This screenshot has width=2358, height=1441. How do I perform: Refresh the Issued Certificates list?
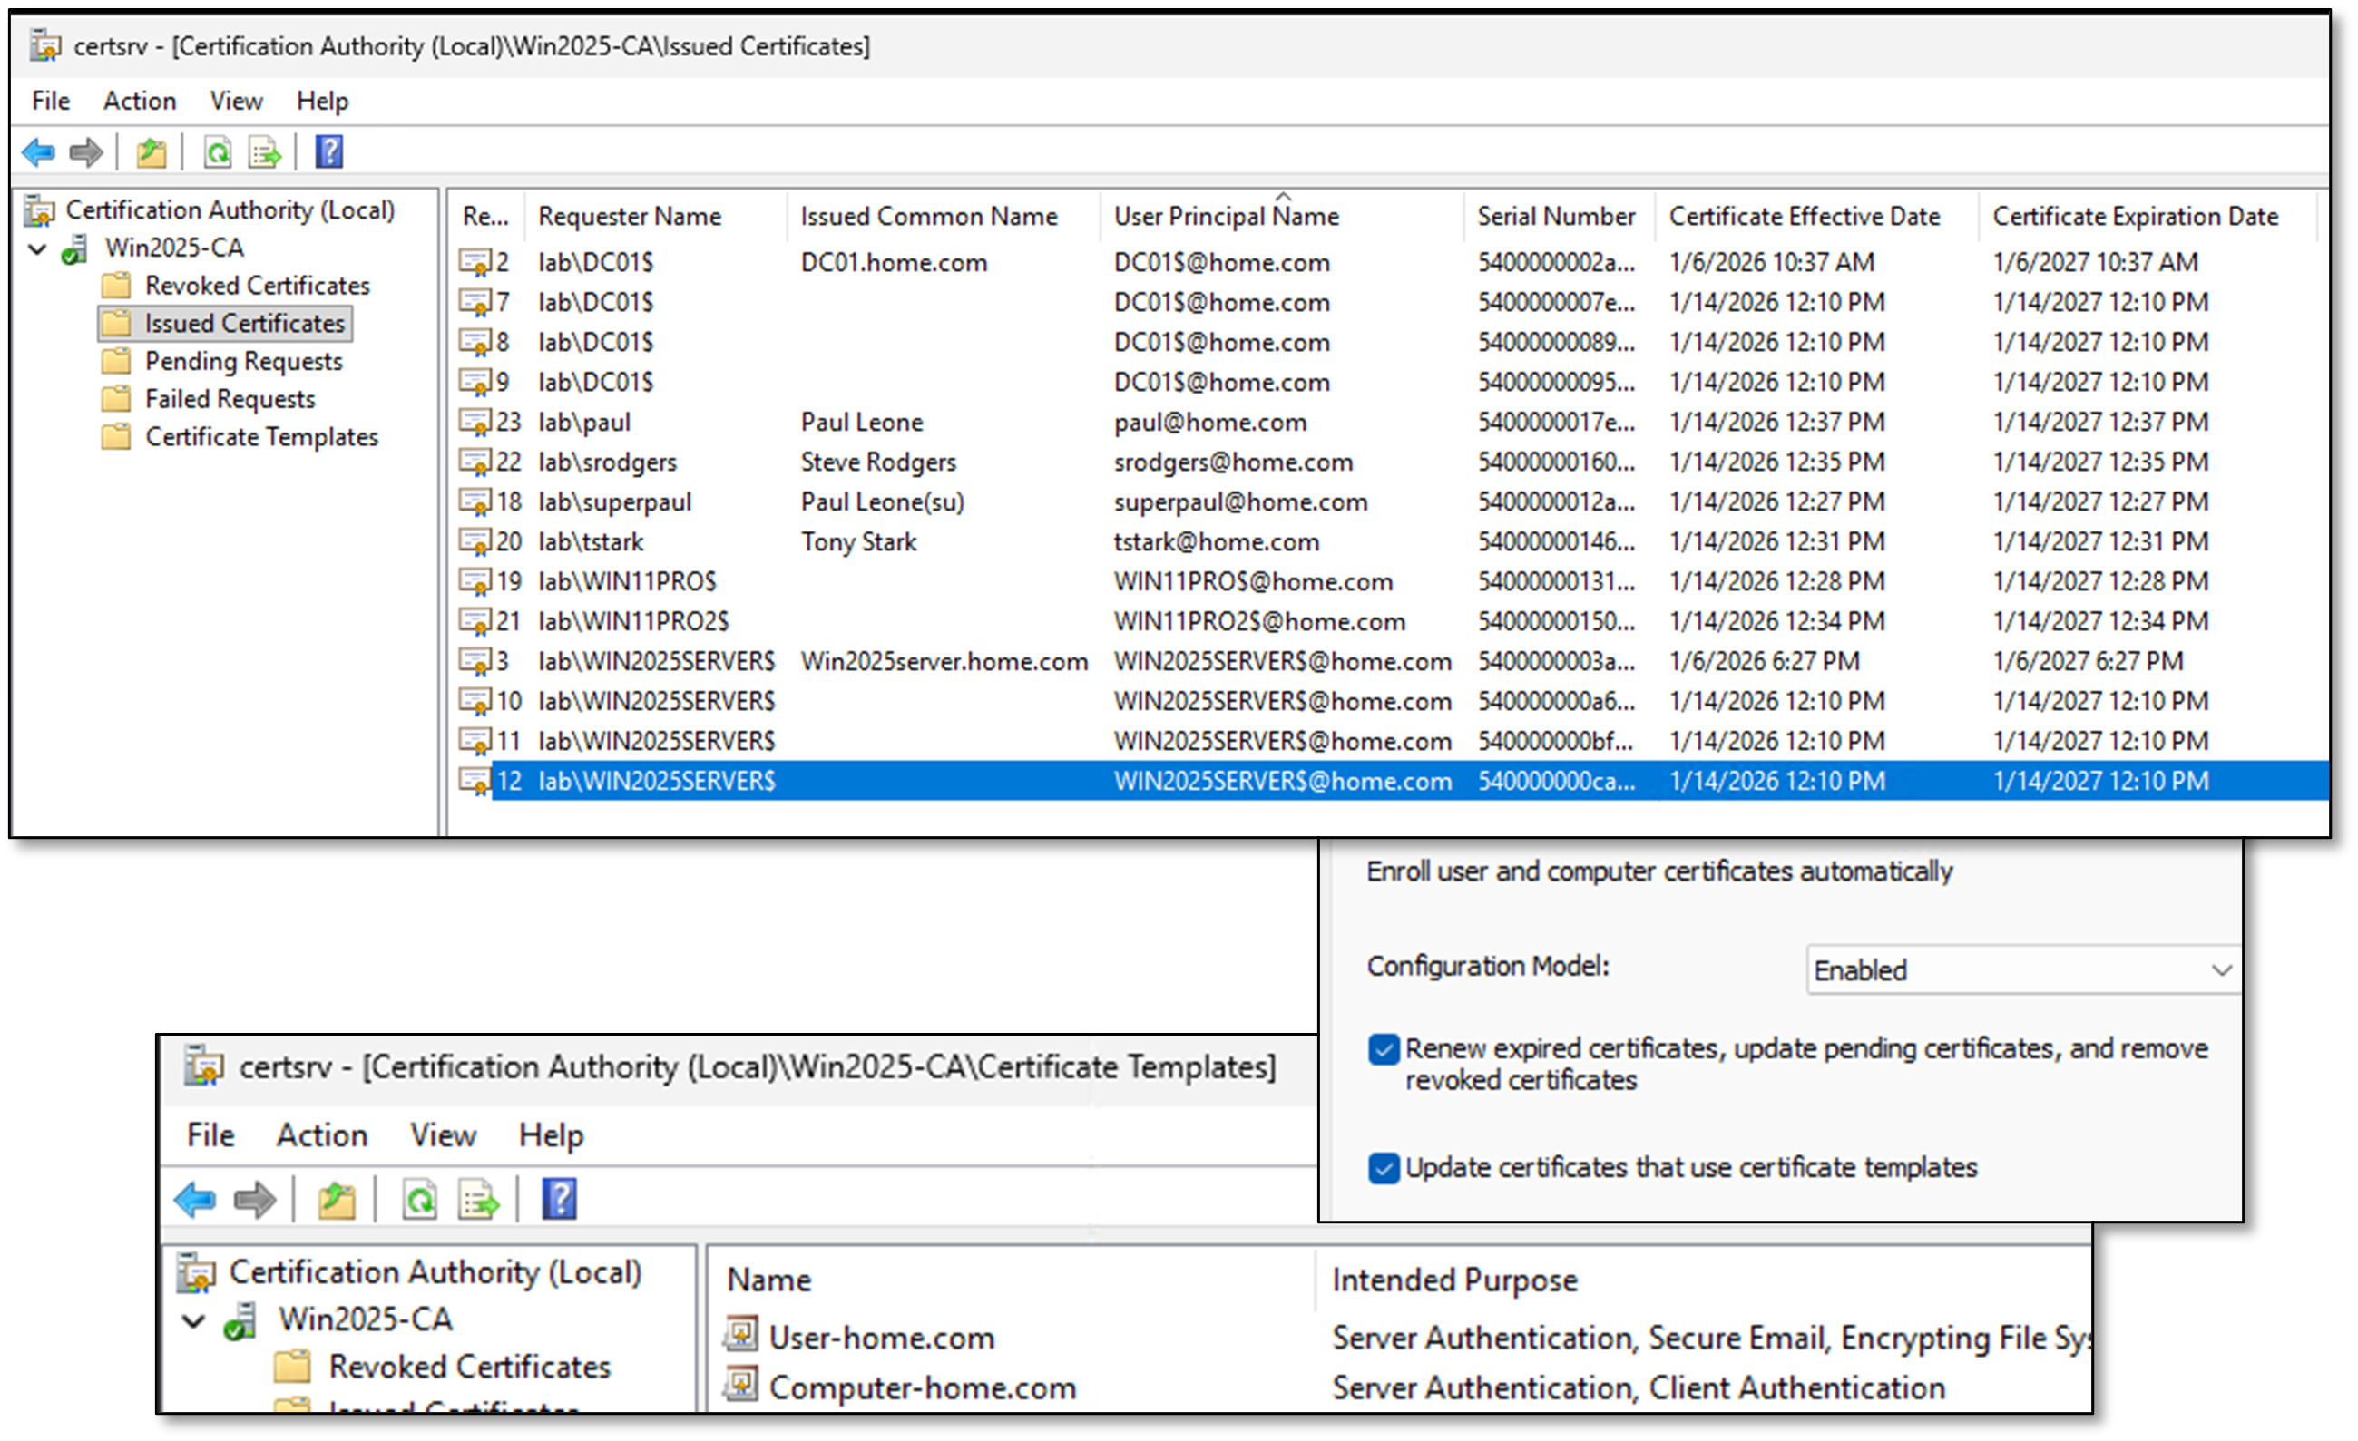216,151
